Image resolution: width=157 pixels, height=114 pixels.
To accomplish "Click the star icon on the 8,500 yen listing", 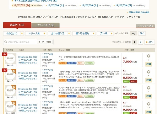I will point(149,72).
